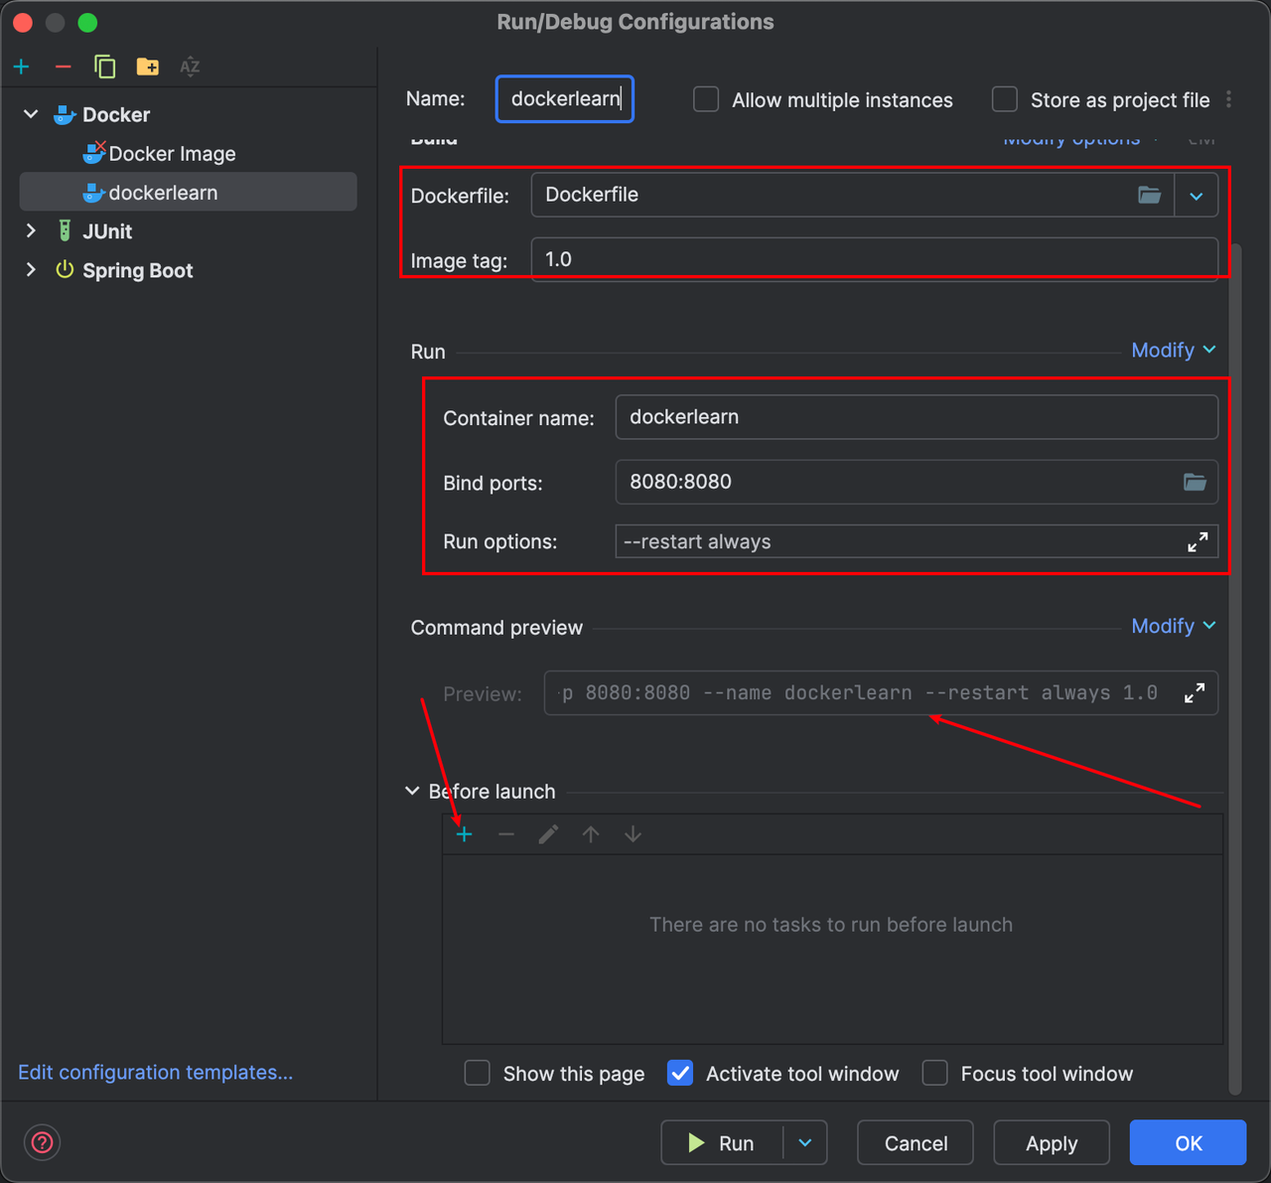The width and height of the screenshot is (1271, 1183).
Task: Click the Cancel button
Action: [x=916, y=1143]
